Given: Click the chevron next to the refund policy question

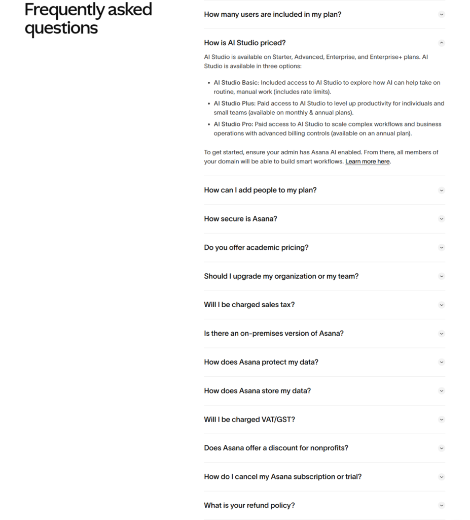Looking at the screenshot, I should (442, 505).
